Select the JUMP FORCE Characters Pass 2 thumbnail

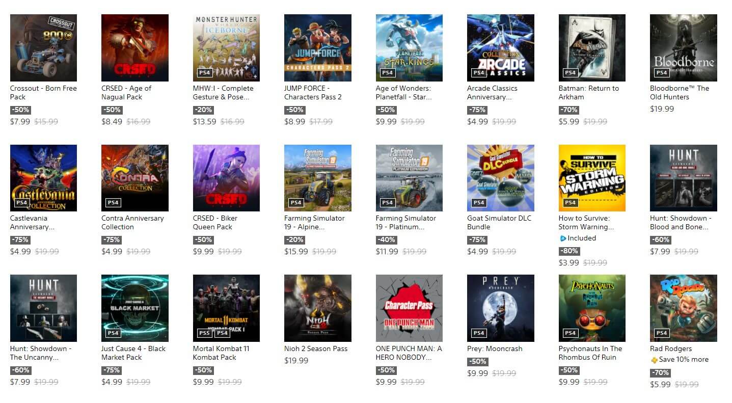[x=318, y=48]
